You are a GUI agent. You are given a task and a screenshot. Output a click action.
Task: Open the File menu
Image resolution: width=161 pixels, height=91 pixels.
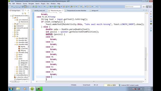[x=10, y=4]
